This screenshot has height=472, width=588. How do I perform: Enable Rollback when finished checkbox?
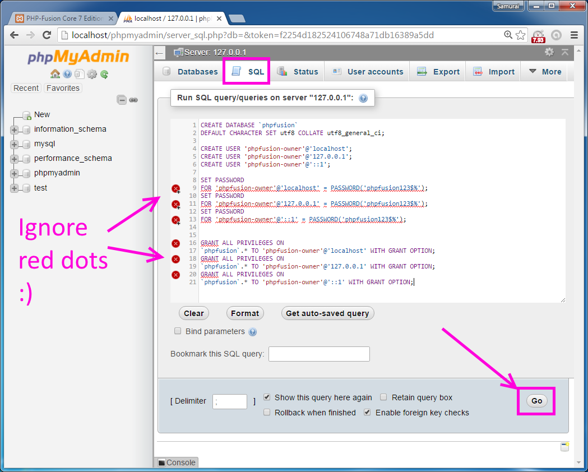(267, 412)
